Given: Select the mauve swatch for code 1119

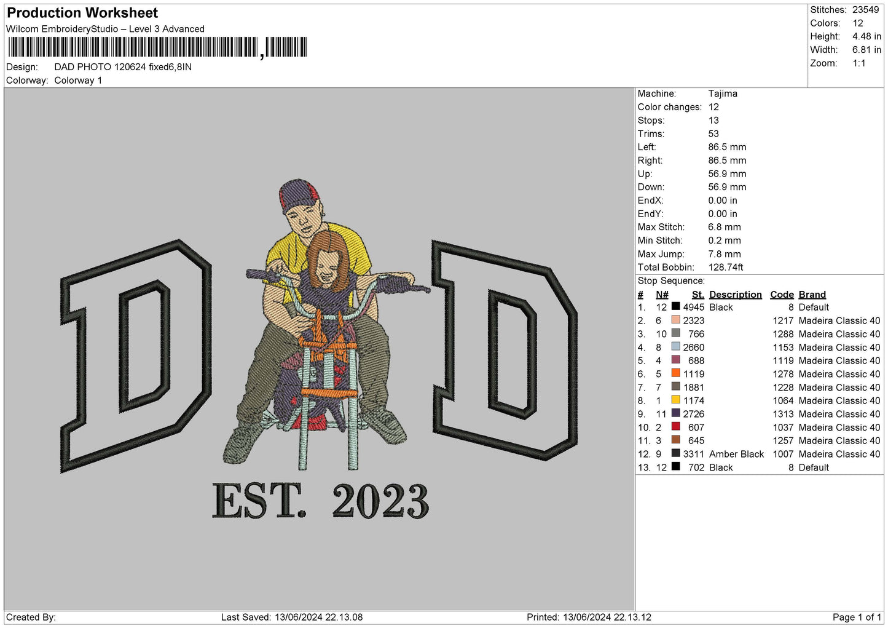Looking at the screenshot, I should tap(676, 360).
